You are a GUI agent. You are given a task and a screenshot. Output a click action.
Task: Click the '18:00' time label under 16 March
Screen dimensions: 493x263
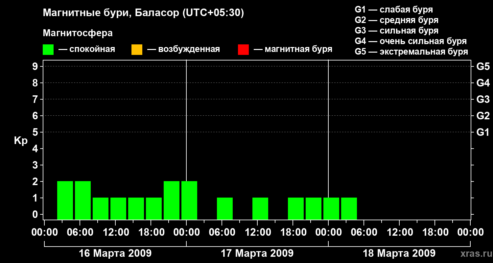tap(151, 232)
